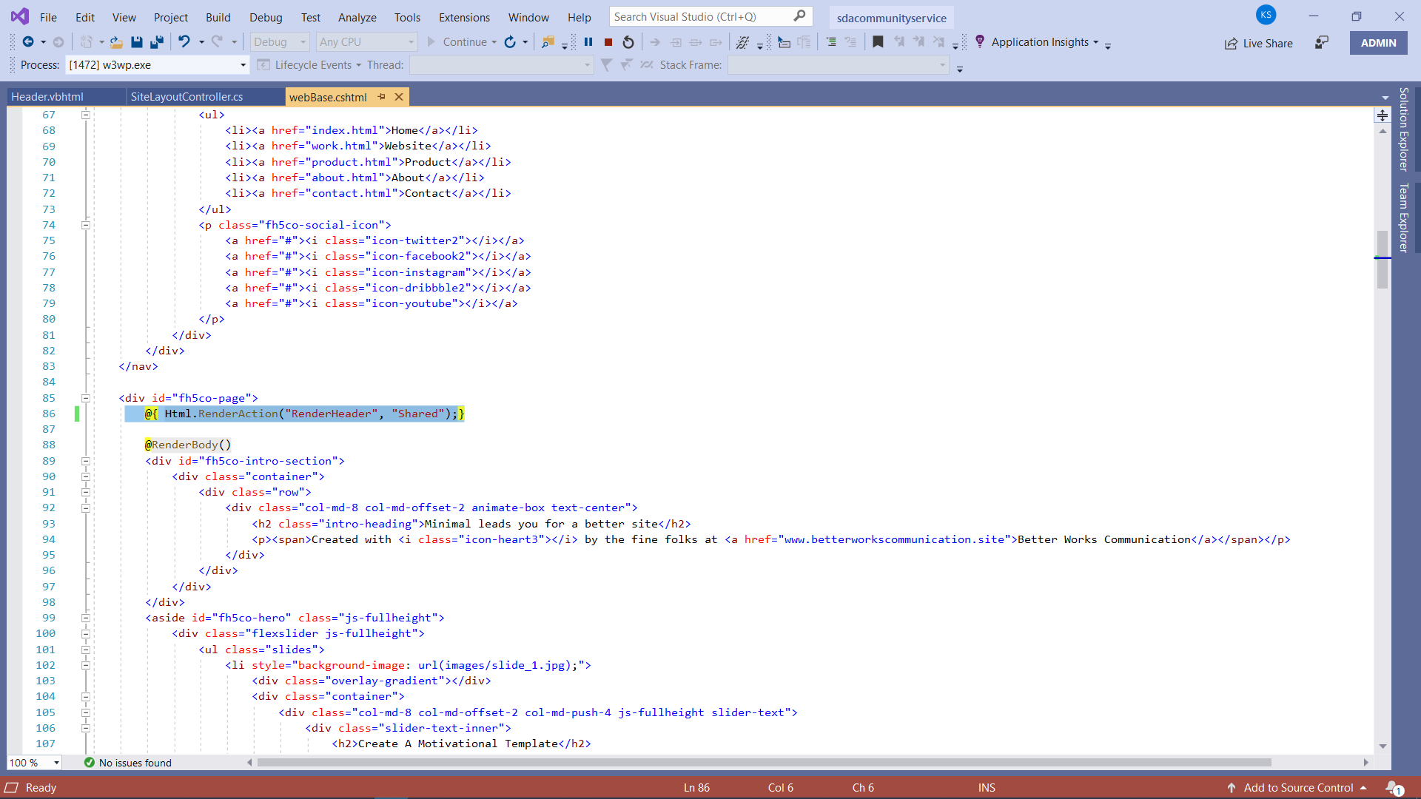
Task: Open the Team Explorer side tab
Action: pos(1404,218)
